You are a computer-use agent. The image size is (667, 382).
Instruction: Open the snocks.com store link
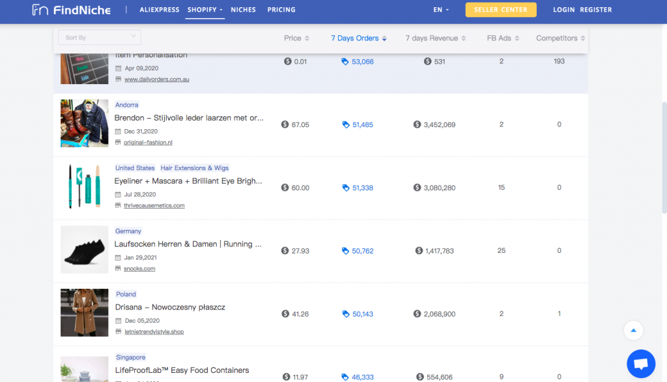[139, 269]
